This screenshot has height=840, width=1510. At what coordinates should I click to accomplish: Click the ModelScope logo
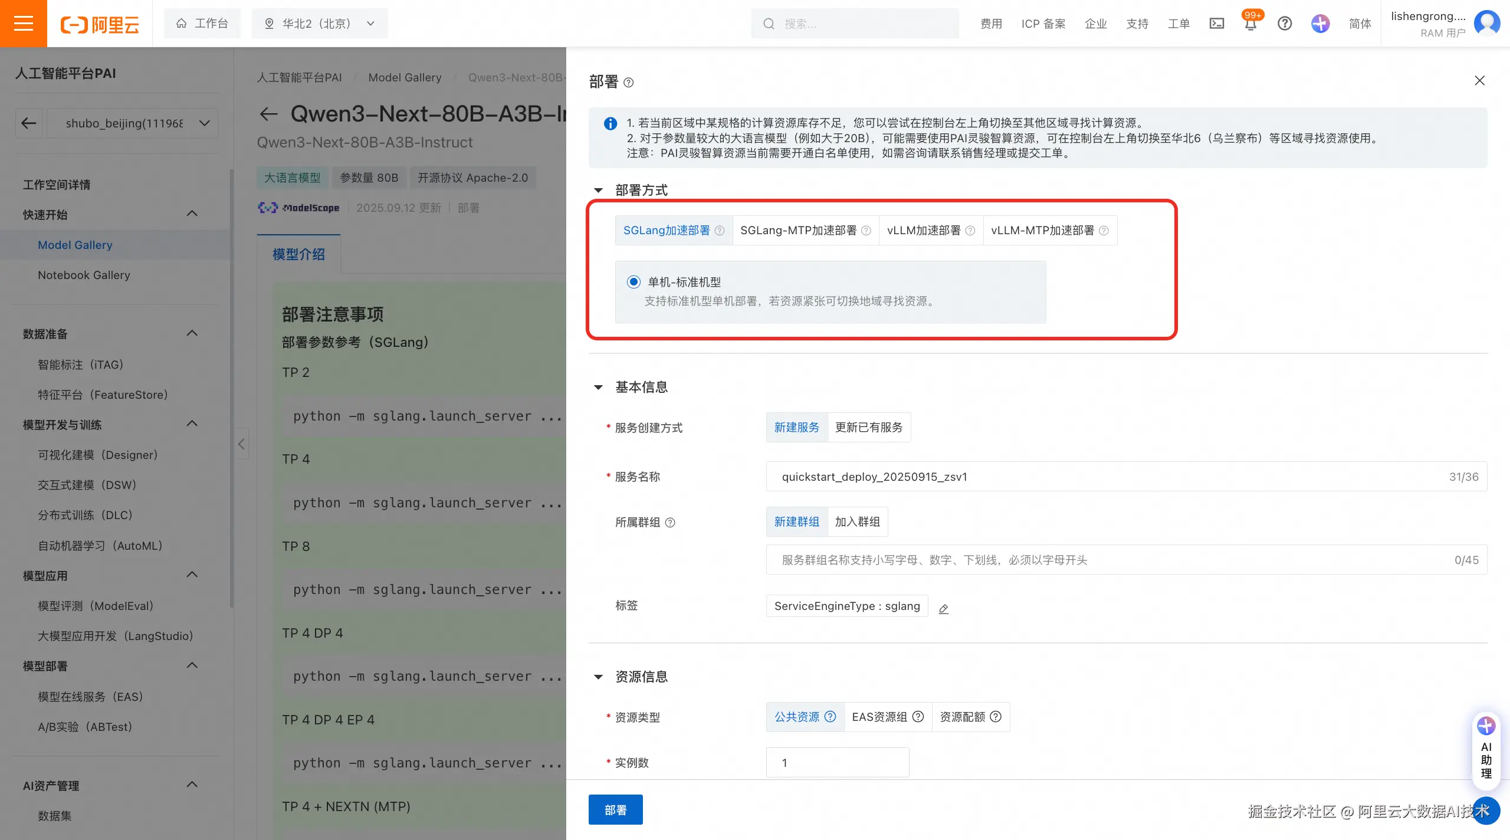click(x=299, y=208)
